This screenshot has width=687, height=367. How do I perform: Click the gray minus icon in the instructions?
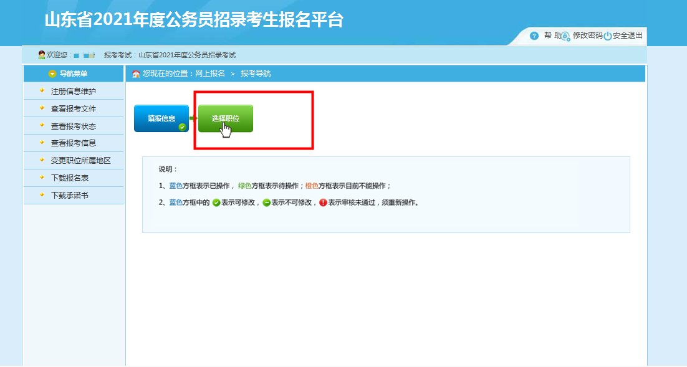point(267,202)
